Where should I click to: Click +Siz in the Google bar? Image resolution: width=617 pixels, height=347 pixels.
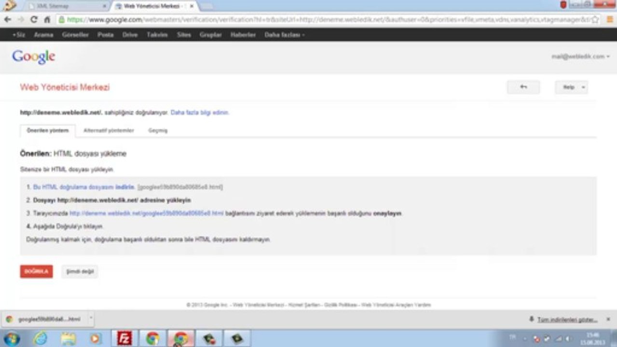click(x=18, y=35)
